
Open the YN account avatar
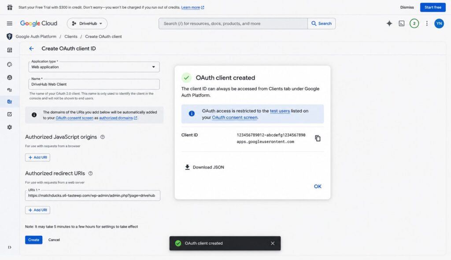pyautogui.click(x=439, y=24)
